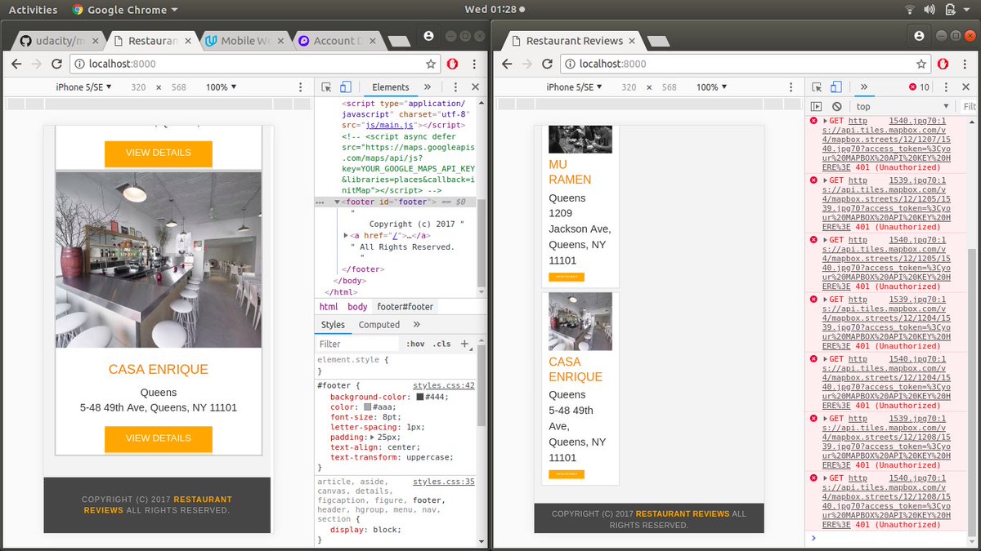Click the #aaa color swatch
This screenshot has width=981, height=551.
(x=368, y=407)
